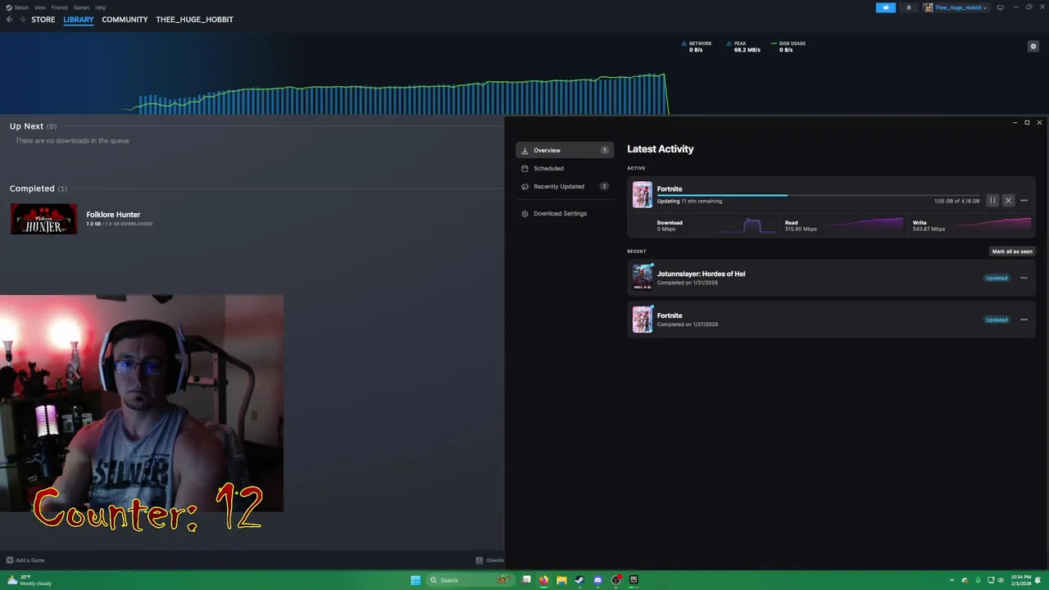Pause the active Fortnite update
The image size is (1049, 590).
pos(992,201)
